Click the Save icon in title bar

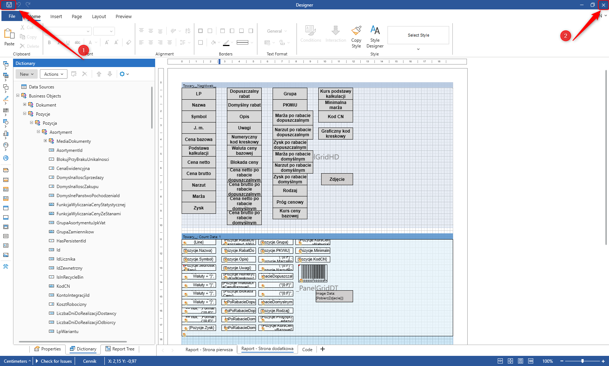[x=9, y=5]
